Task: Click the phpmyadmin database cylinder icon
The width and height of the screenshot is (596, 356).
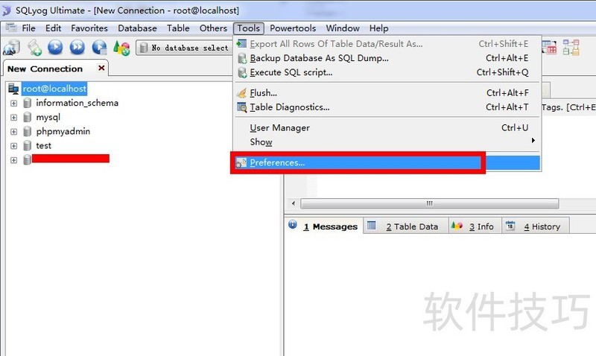Action: [x=27, y=132]
